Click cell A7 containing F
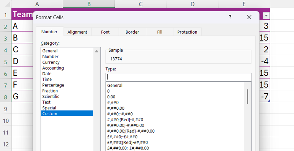 [x=22, y=84]
